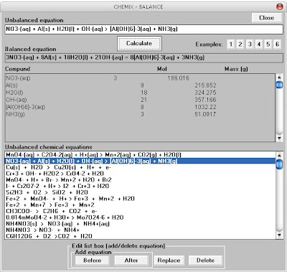
Task: Select the NH4NO3(s) equation
Action: (140, 224)
